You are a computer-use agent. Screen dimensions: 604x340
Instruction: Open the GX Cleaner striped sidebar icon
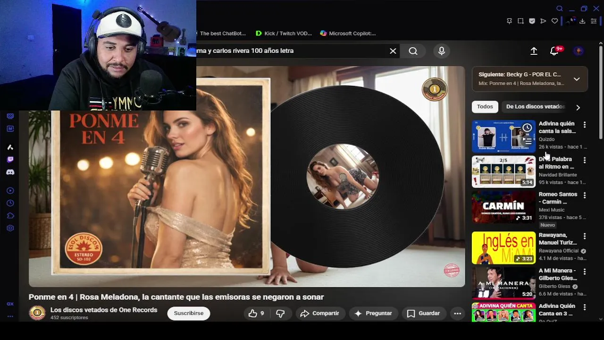[x=10, y=116]
